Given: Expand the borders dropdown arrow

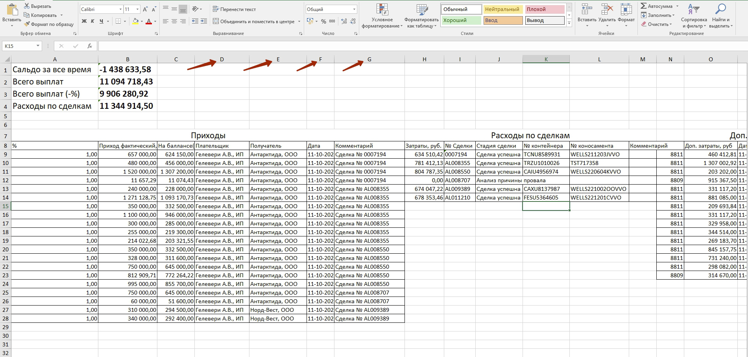Looking at the screenshot, I should tap(125, 21).
